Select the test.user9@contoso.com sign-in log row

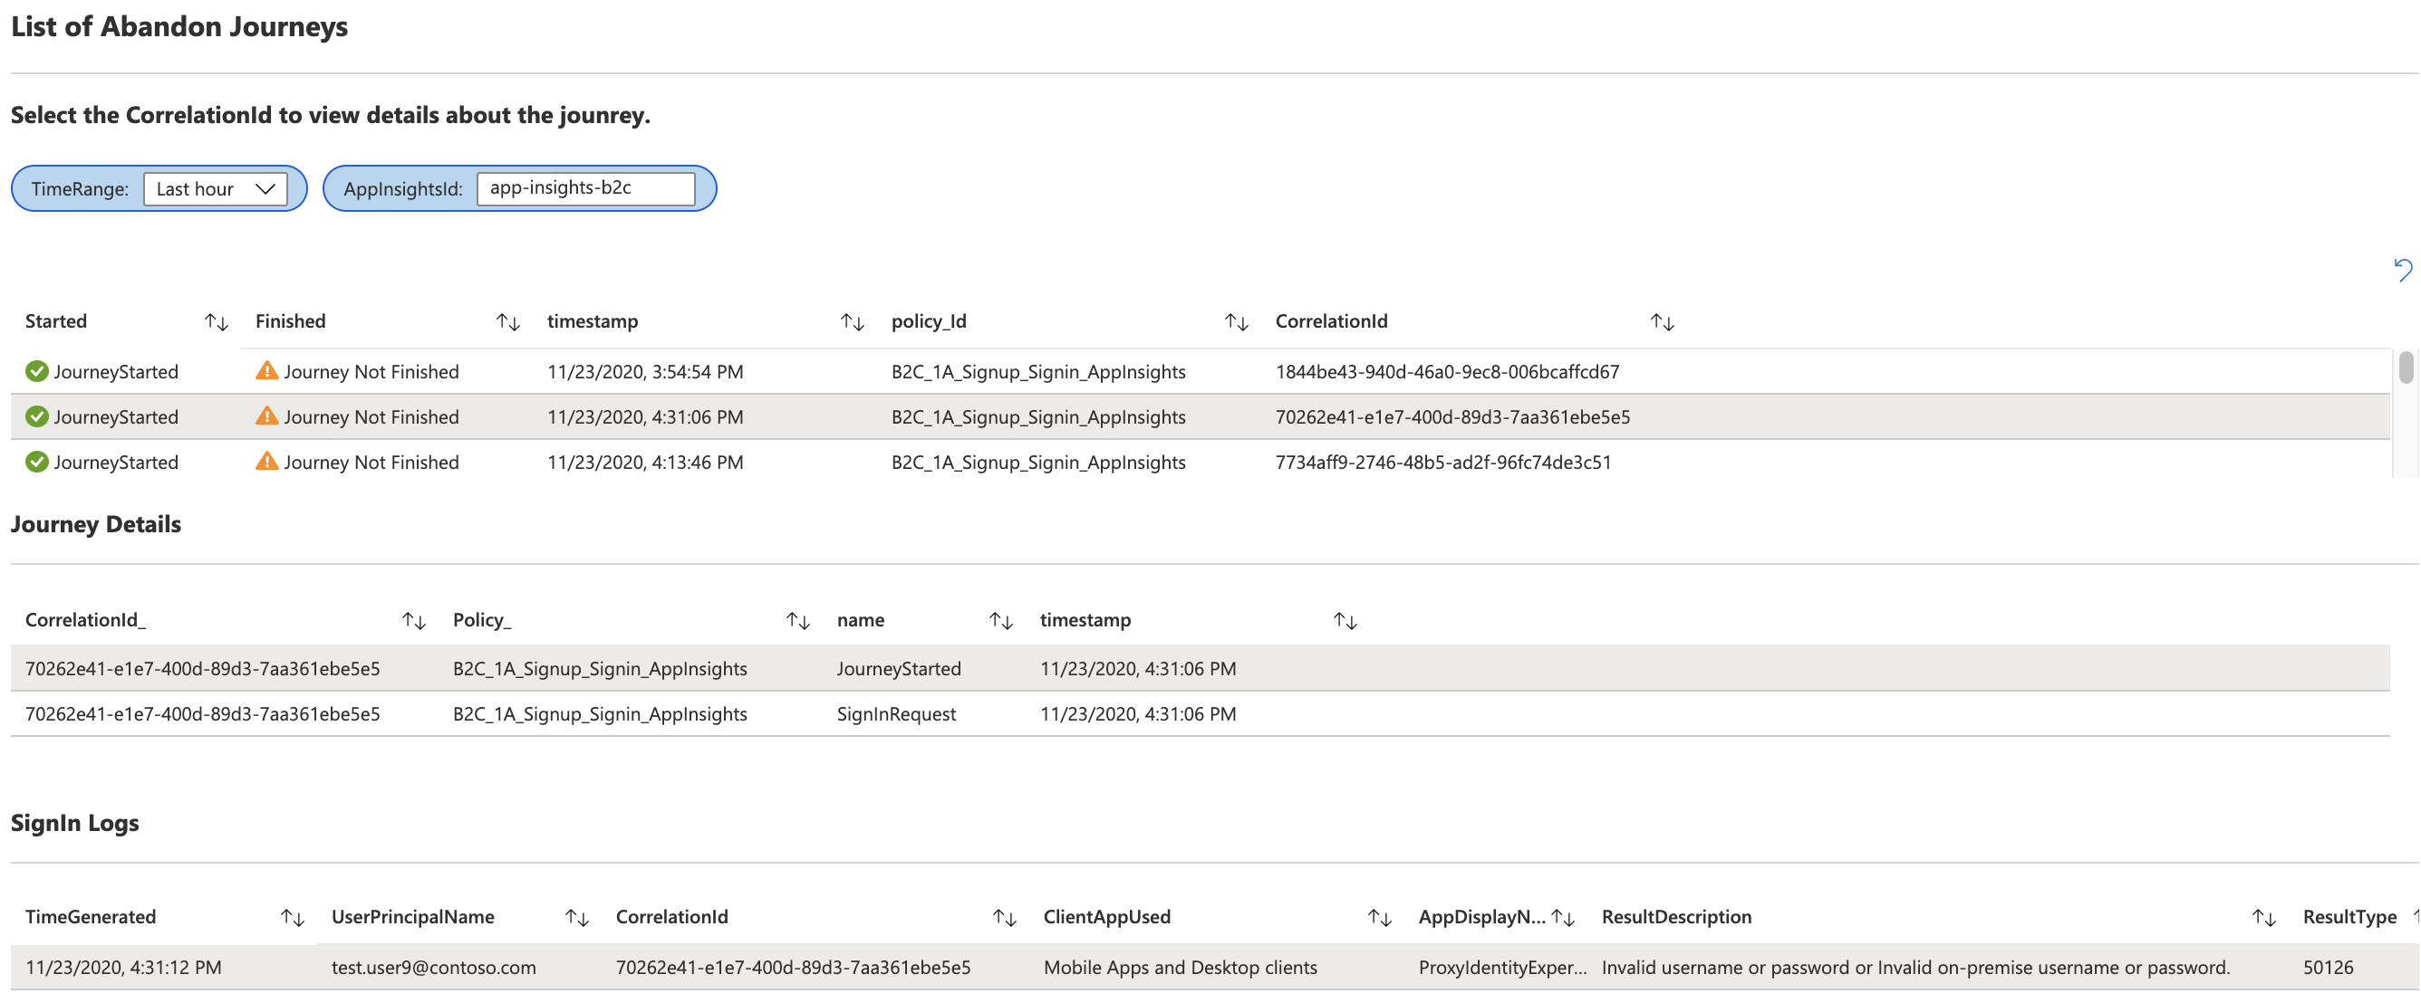[433, 968]
